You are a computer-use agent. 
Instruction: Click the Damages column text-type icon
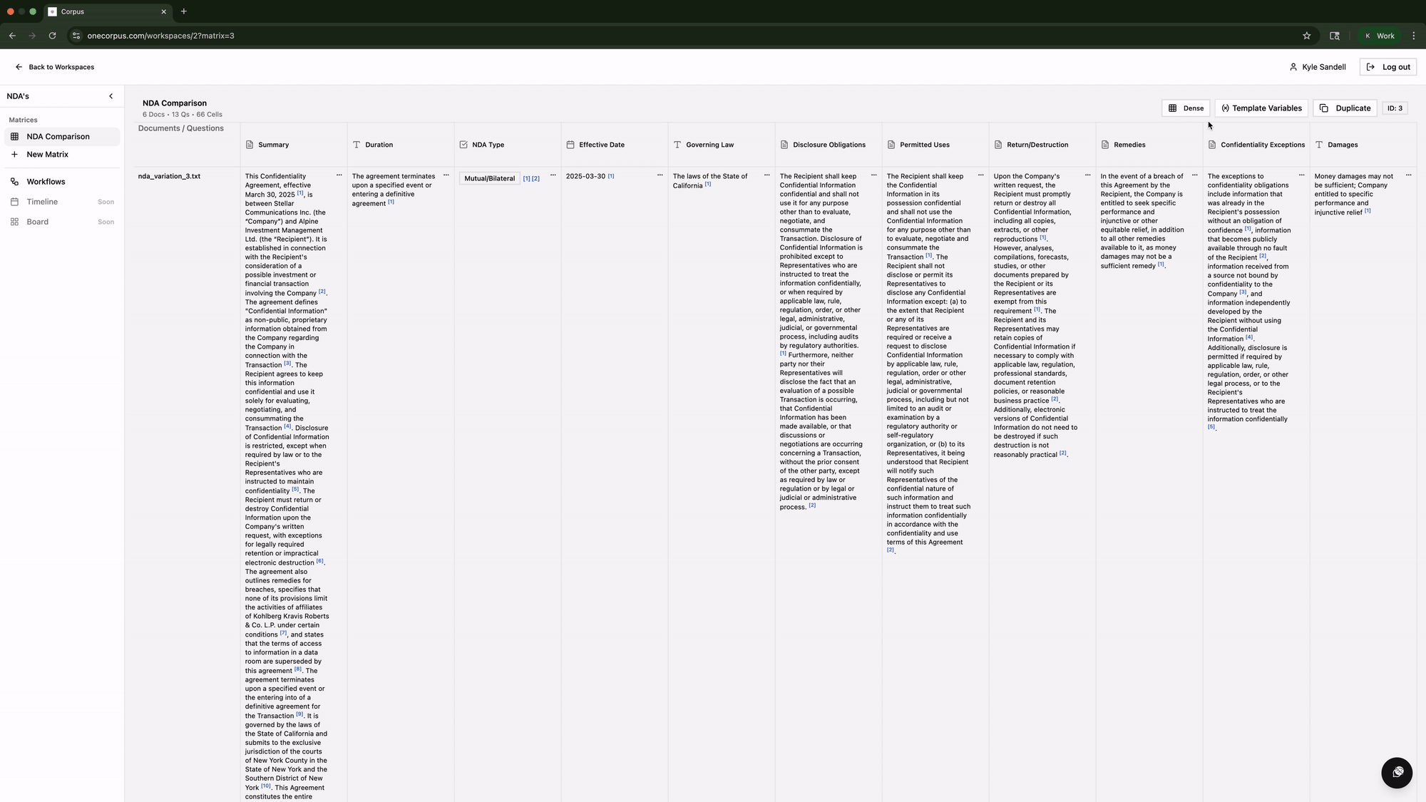pos(1319,145)
